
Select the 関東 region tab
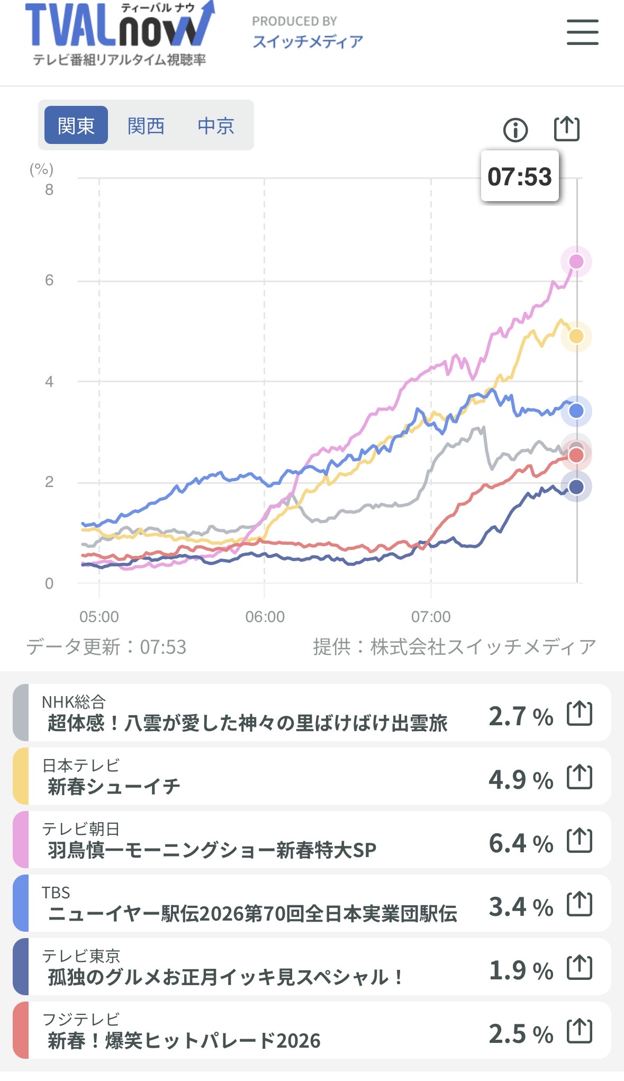click(76, 125)
